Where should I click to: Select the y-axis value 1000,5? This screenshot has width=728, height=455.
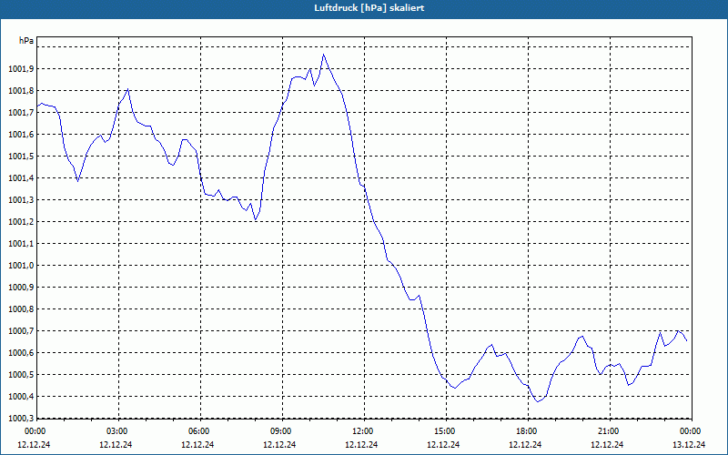(x=21, y=374)
